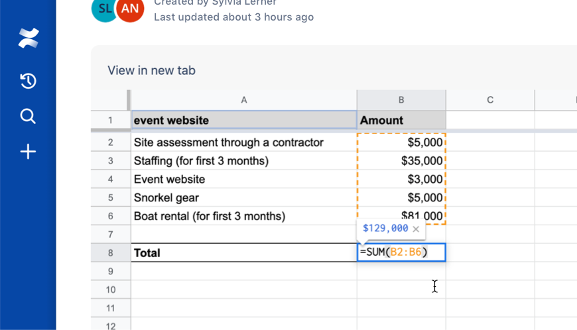Select the Snorkel gear cell
577x330 pixels.
244,197
